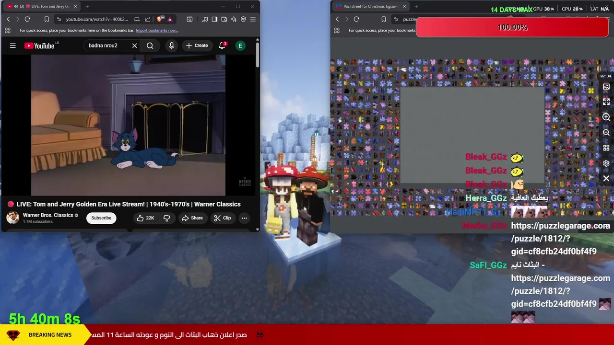Go back in the YouTube browser window
Viewport: 614px width, 345px height.
coord(8,19)
